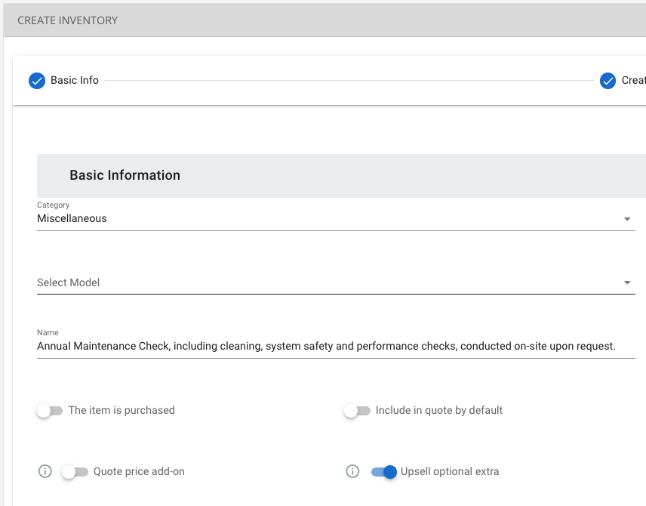Go to the Basic Info step

coord(75,80)
